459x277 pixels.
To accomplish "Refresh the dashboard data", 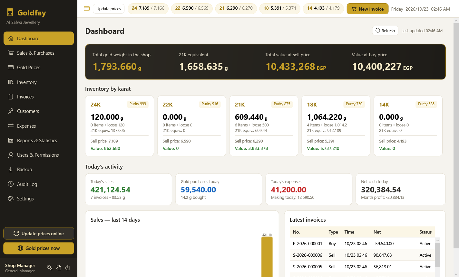I will [385, 31].
